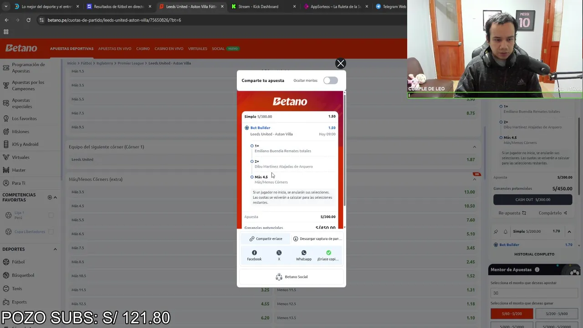
Task: Toggle the Ocultar montos switch
Action: pyautogui.click(x=330, y=81)
